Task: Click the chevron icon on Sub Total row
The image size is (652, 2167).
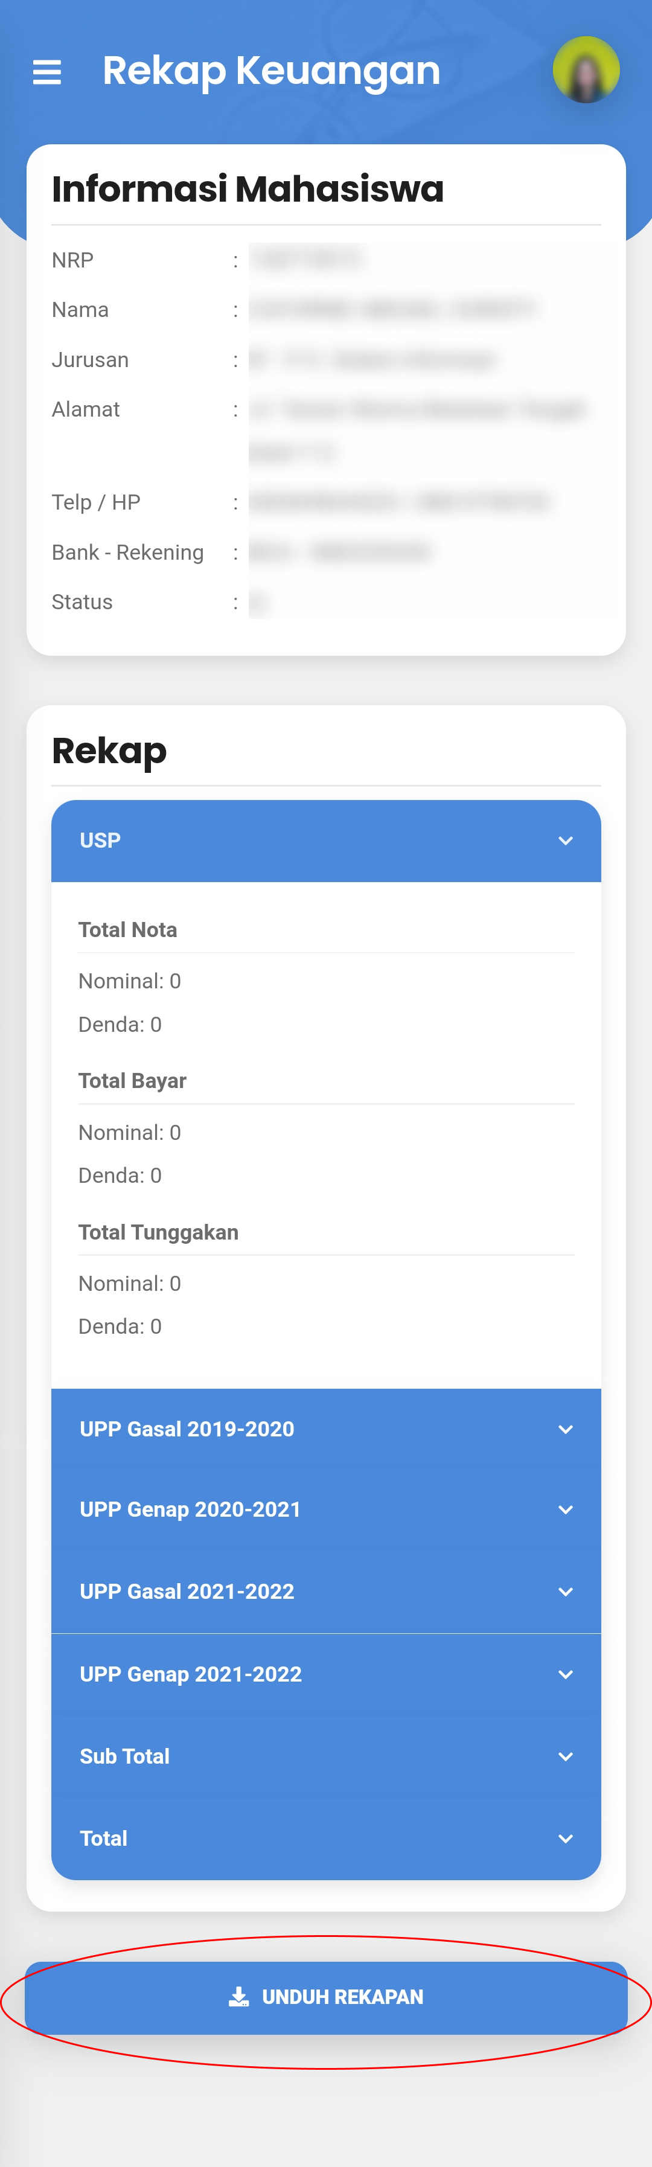Action: [565, 1756]
